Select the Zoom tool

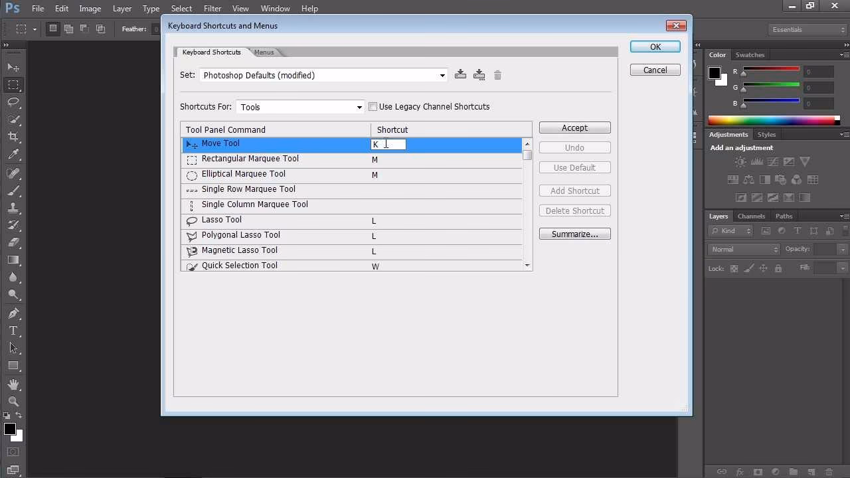click(x=13, y=402)
